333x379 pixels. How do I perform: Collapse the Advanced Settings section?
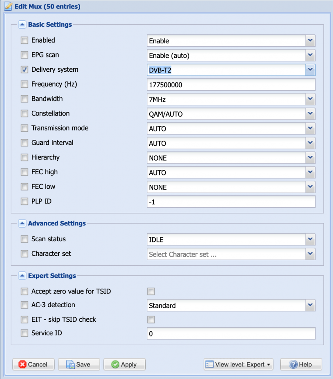click(22, 223)
